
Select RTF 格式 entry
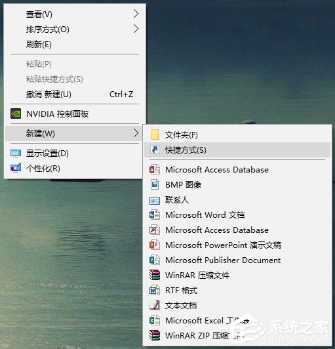click(x=237, y=290)
